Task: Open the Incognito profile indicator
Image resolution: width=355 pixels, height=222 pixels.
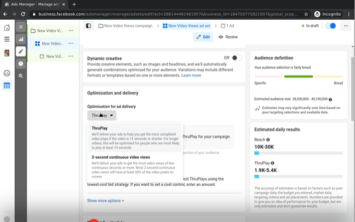Action: tap(327, 14)
